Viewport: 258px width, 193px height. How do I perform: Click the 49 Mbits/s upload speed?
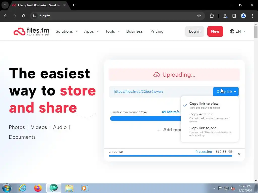[171, 112]
